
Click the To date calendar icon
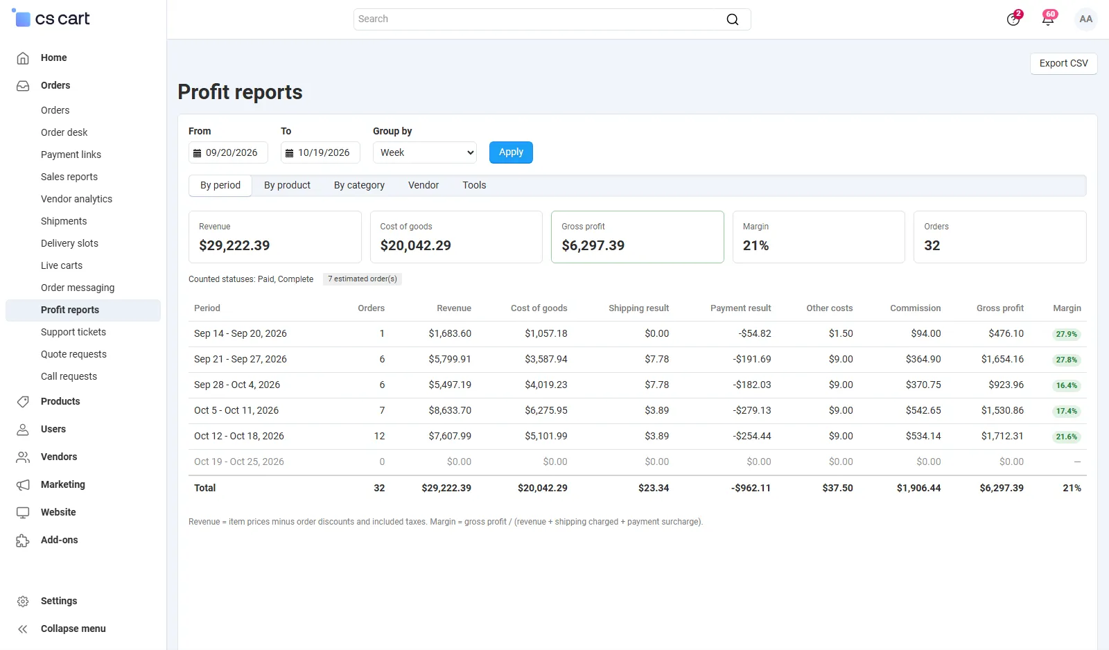click(289, 153)
